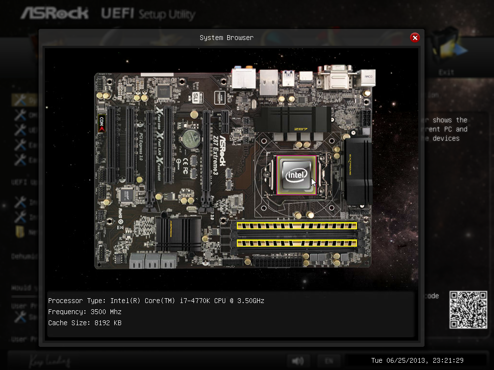Select the CMOS battery
The height and width of the screenshot is (370, 494).
point(191,139)
